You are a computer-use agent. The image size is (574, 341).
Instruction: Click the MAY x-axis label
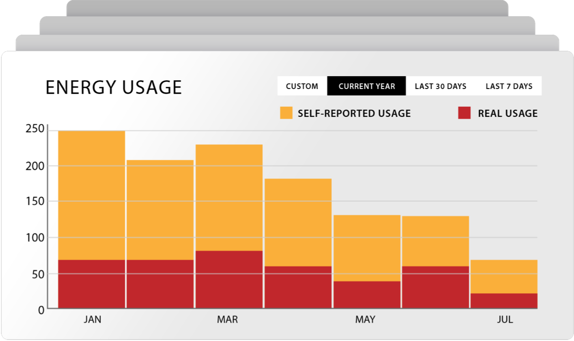click(365, 320)
